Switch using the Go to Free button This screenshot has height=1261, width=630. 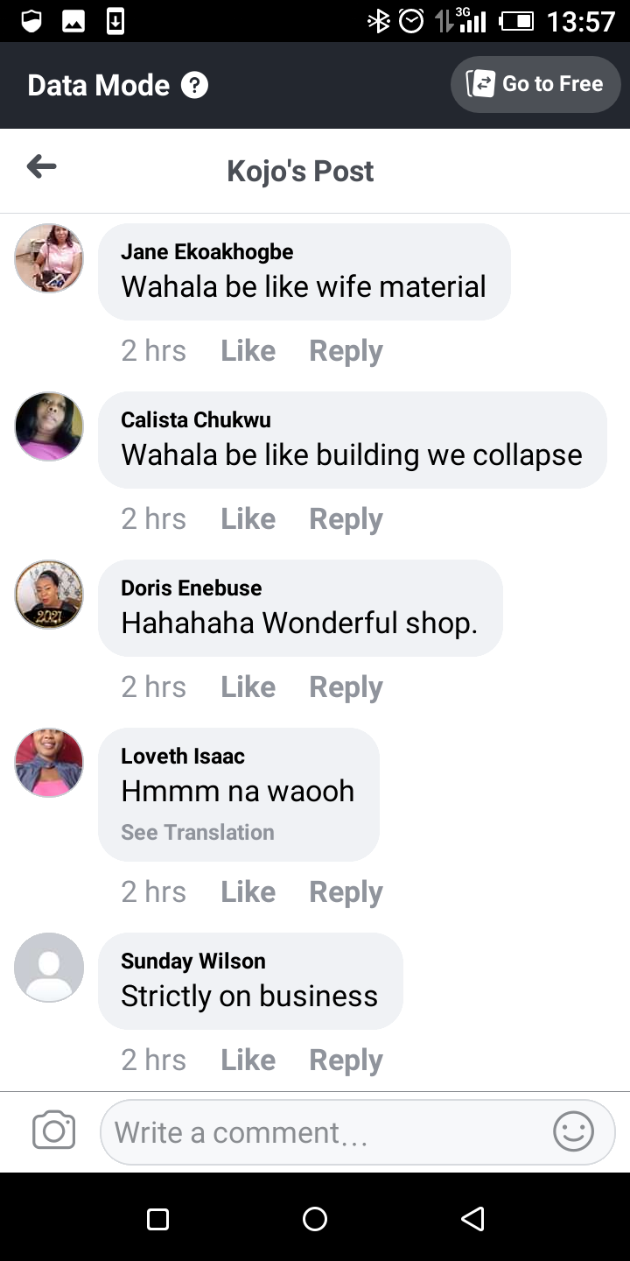tap(535, 84)
